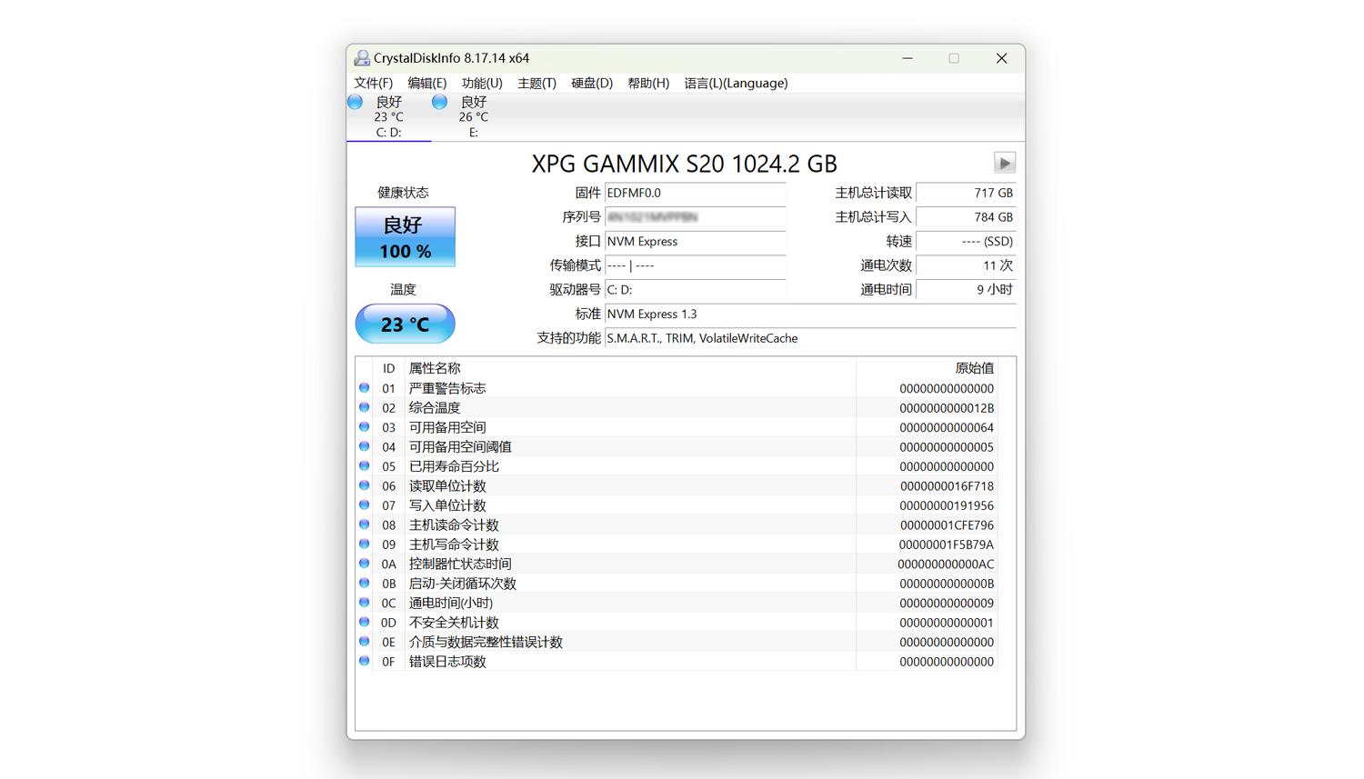Open the 功能(U) menu
The height and width of the screenshot is (779, 1364).
point(482,83)
